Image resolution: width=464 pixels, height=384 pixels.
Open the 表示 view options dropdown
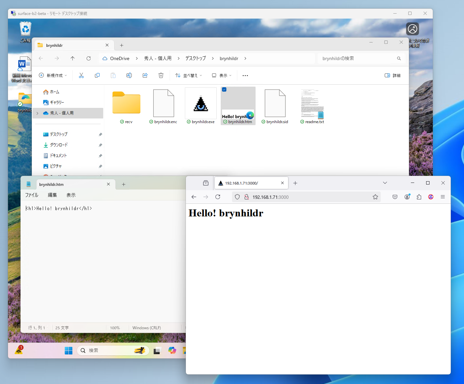(221, 75)
